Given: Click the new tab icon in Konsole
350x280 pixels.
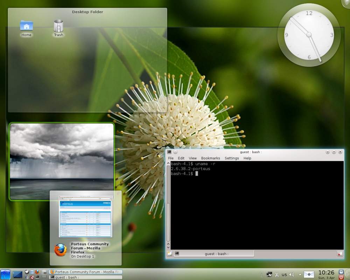Looking at the screenshot, I should pyautogui.click(x=170, y=253).
